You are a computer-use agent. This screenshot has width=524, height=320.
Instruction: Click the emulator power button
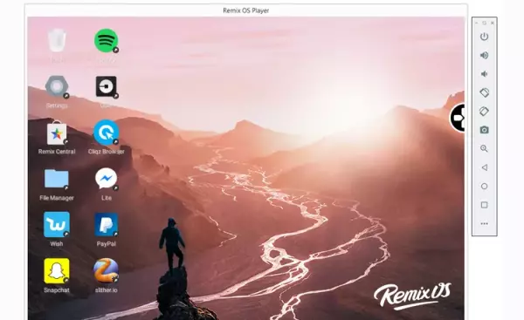[x=484, y=37]
